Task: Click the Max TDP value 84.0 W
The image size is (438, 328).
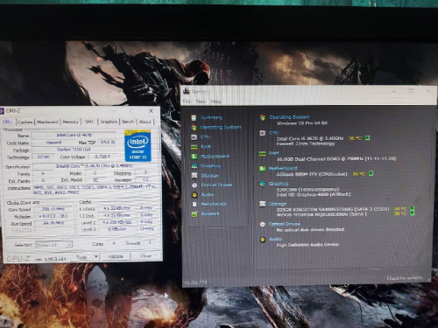Action: click(x=108, y=143)
